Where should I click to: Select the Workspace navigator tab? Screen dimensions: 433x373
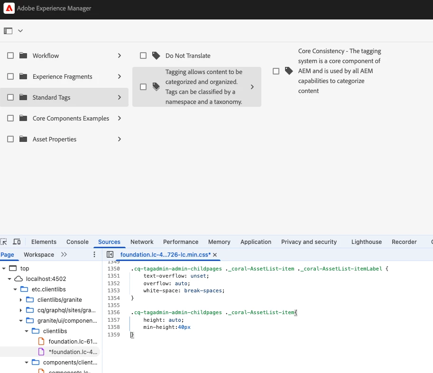39,254
